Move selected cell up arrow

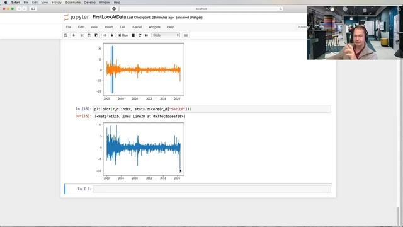105,35
